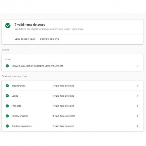Click the green check icon beside Products
Image resolution: width=146 pixels, height=146 pixels.
pyautogui.click(x=7, y=106)
